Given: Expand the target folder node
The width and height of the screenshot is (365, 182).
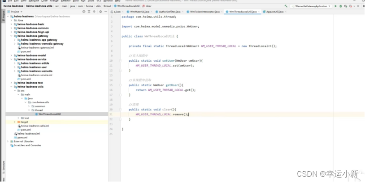Looking at the screenshot, I should 15,122.
